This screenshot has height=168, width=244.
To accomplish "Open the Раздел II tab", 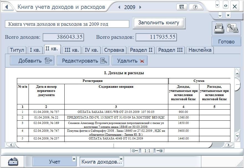I will [141, 50].
